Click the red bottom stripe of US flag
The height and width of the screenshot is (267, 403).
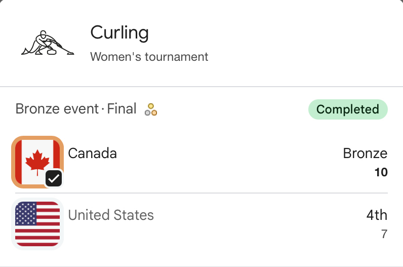pyautogui.click(x=37, y=242)
